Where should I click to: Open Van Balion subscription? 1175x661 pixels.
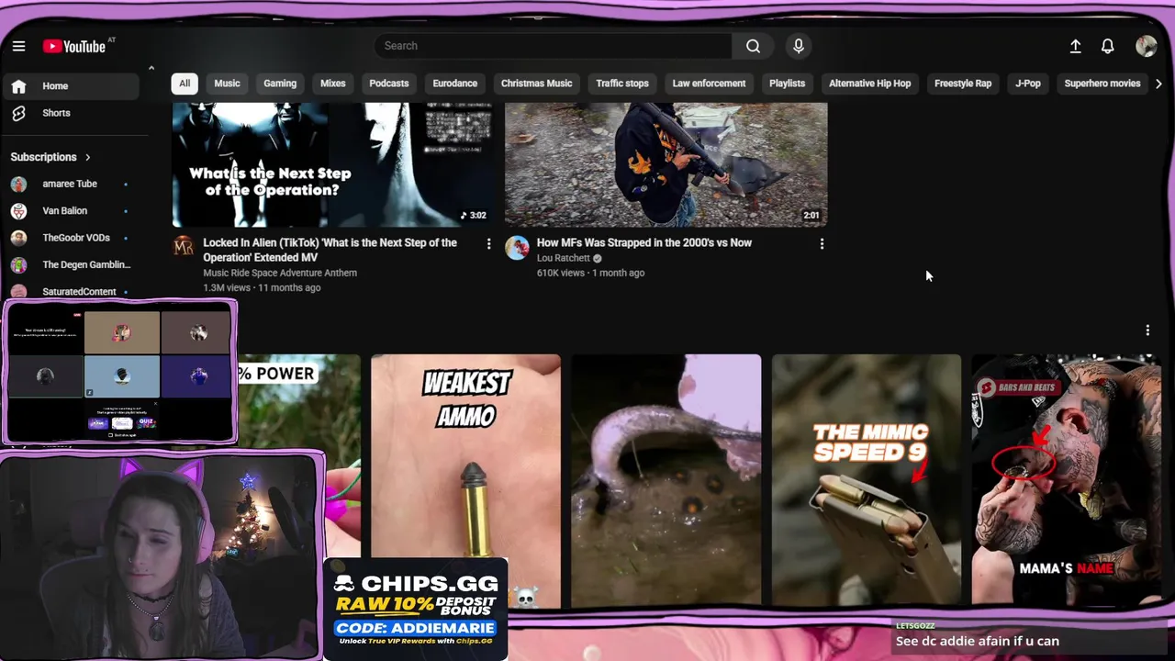click(x=71, y=211)
